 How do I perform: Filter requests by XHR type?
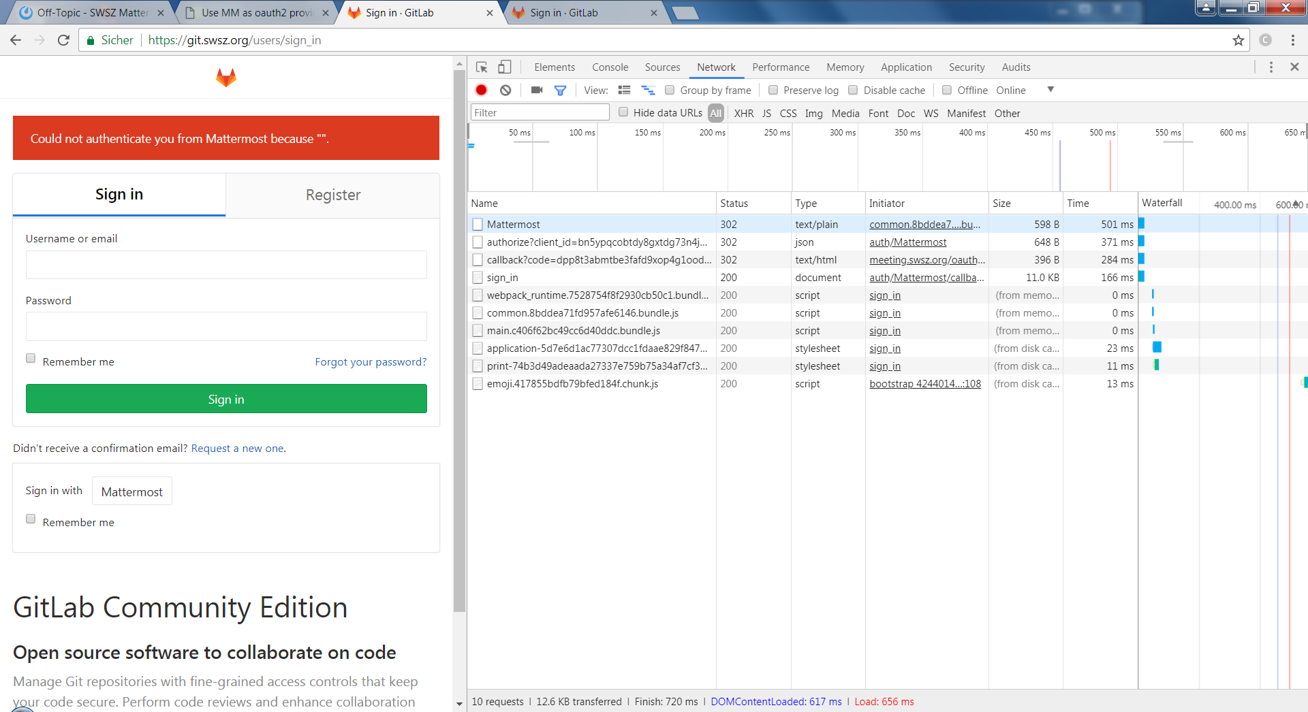point(744,113)
